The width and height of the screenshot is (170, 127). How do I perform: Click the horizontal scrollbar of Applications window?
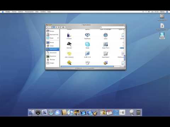87,66
